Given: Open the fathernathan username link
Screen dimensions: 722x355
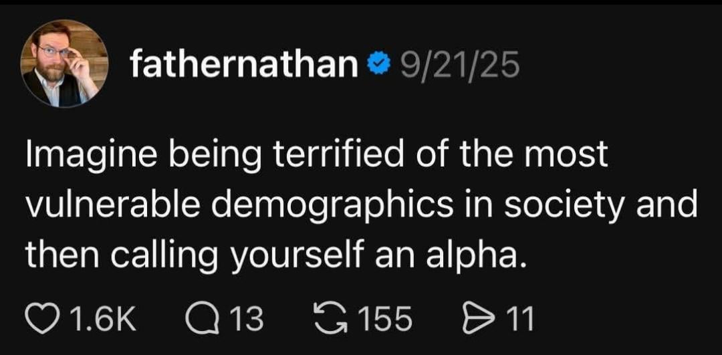Looking at the screenshot, I should point(243,64).
